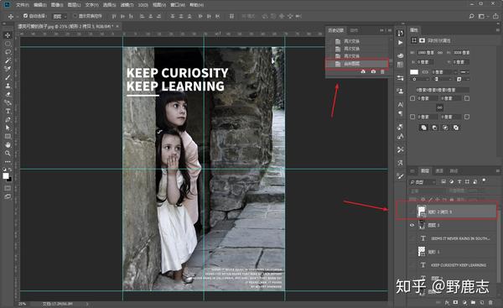The image size is (503, 308).
Task: Click the camera icon for new history snapshot
Action: pyautogui.click(x=373, y=71)
